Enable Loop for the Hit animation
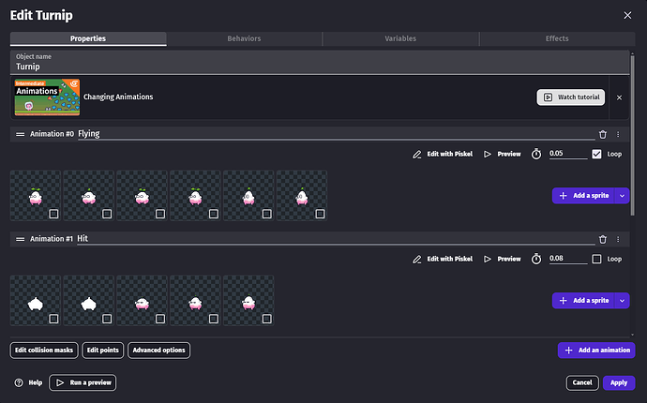This screenshot has width=647, height=403. pyautogui.click(x=596, y=259)
